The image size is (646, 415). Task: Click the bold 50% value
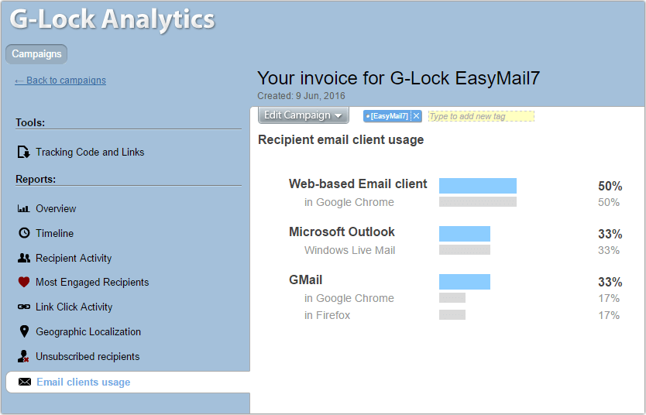(610, 186)
